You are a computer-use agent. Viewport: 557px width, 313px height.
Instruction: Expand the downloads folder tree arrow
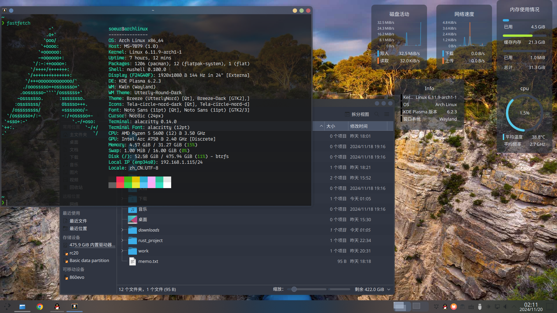(x=122, y=230)
